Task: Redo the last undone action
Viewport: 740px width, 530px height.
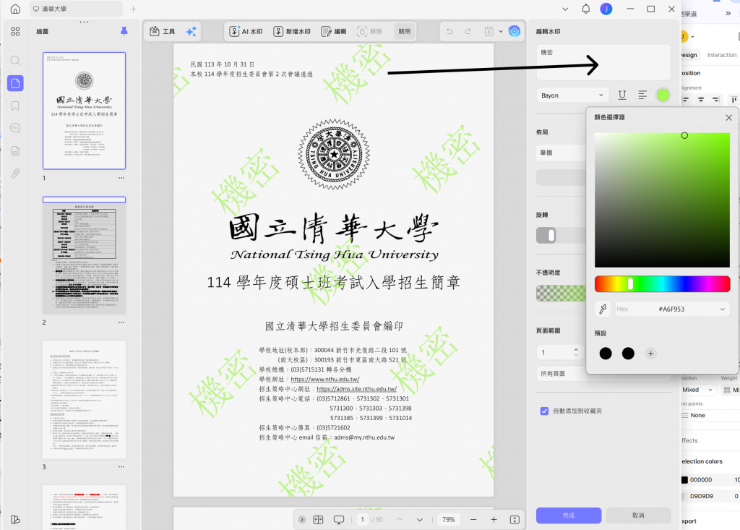Action: click(x=468, y=31)
